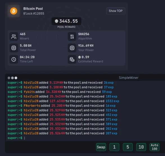Viewport: 165px width, 156px height.
Task: Click the Swap button
Action: click(101, 147)
